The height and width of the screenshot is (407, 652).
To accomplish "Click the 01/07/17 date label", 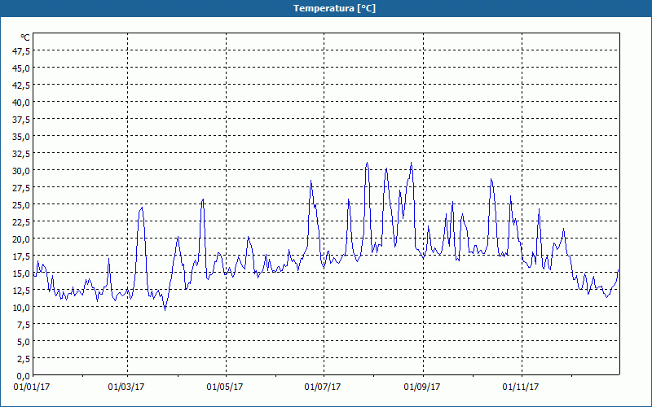I will pyautogui.click(x=323, y=387).
